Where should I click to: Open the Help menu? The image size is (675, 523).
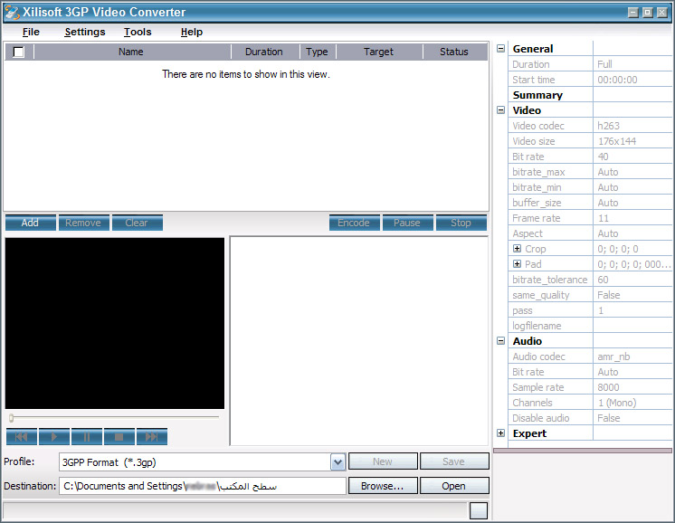(x=192, y=32)
